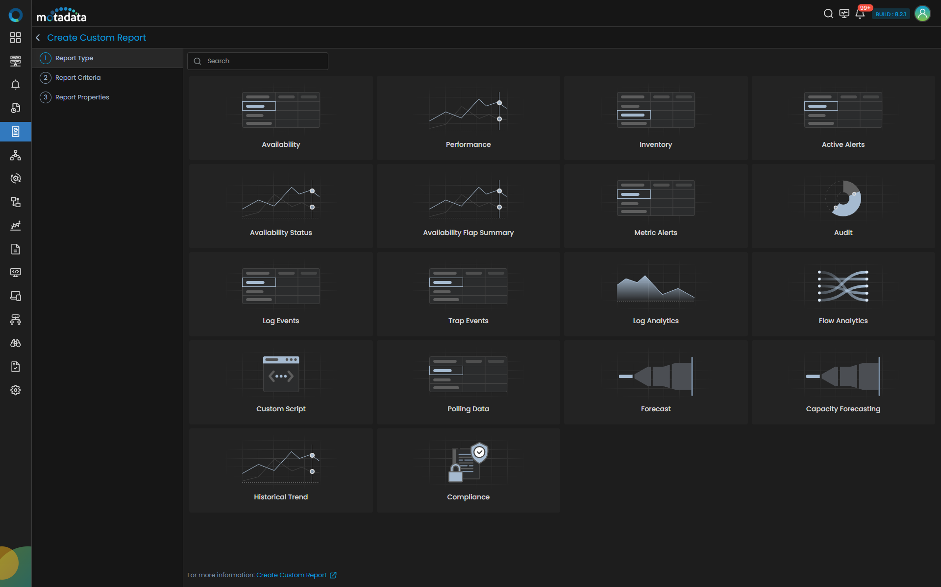Open the Create Custom Report help link
The height and width of the screenshot is (587, 941).
point(292,575)
